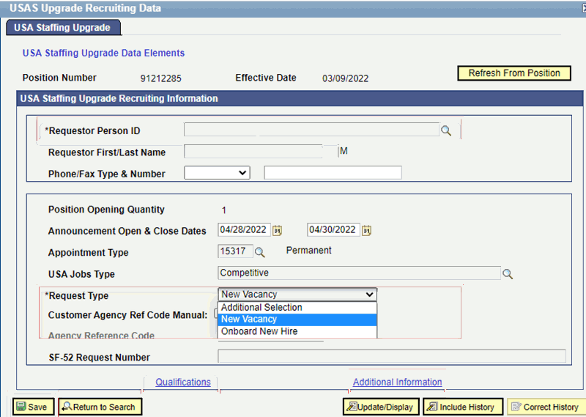Open USA Jobs Type lookup magnifier

508,274
